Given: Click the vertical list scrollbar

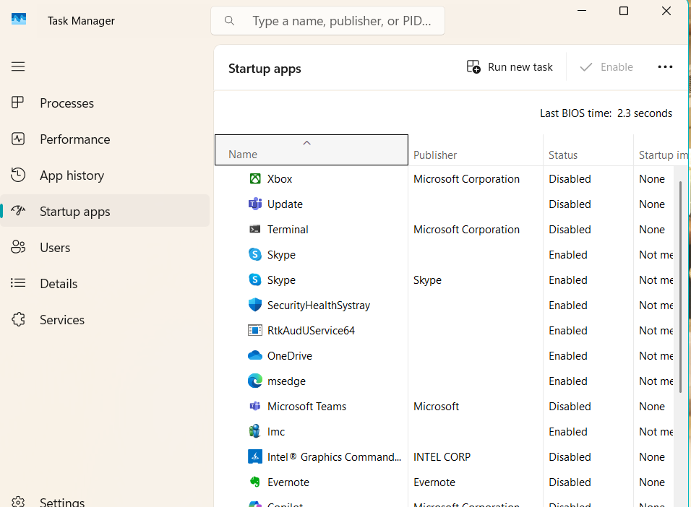Looking at the screenshot, I should click(680, 287).
